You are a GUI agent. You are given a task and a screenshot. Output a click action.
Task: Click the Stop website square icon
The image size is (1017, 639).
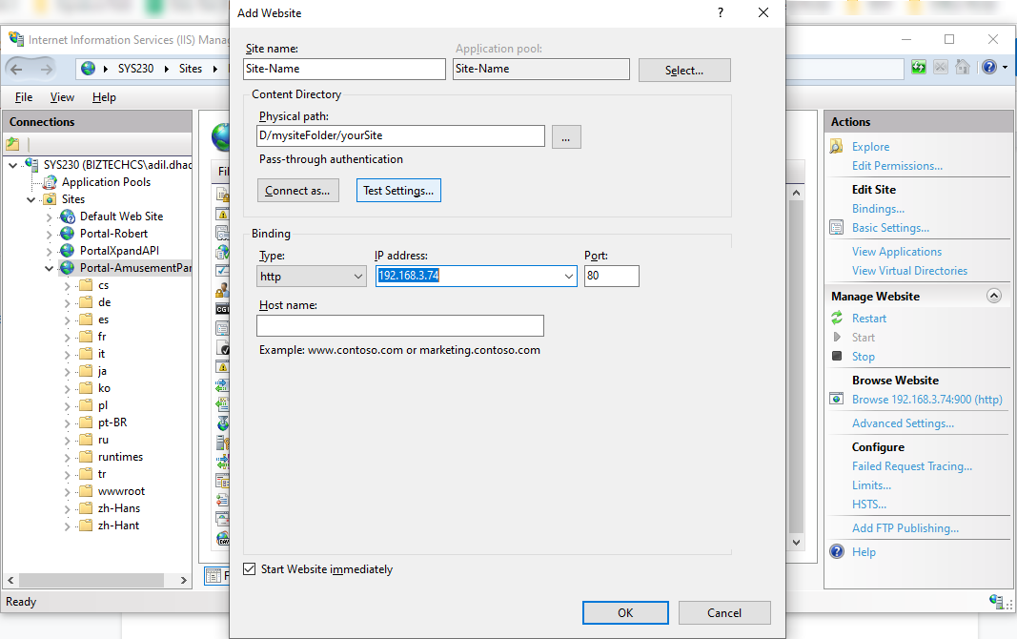837,357
